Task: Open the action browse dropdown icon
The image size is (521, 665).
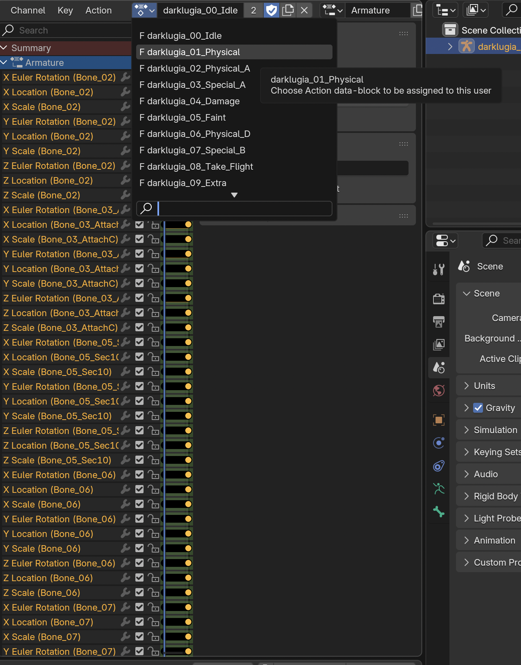Action: point(144,10)
